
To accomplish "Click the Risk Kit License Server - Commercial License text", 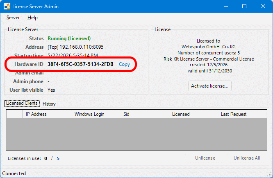I will pos(209,59).
